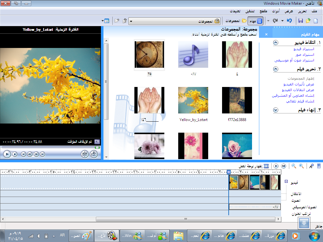Zoom in on the timeline
This screenshot has width=323, height=242.
pos(301,166)
